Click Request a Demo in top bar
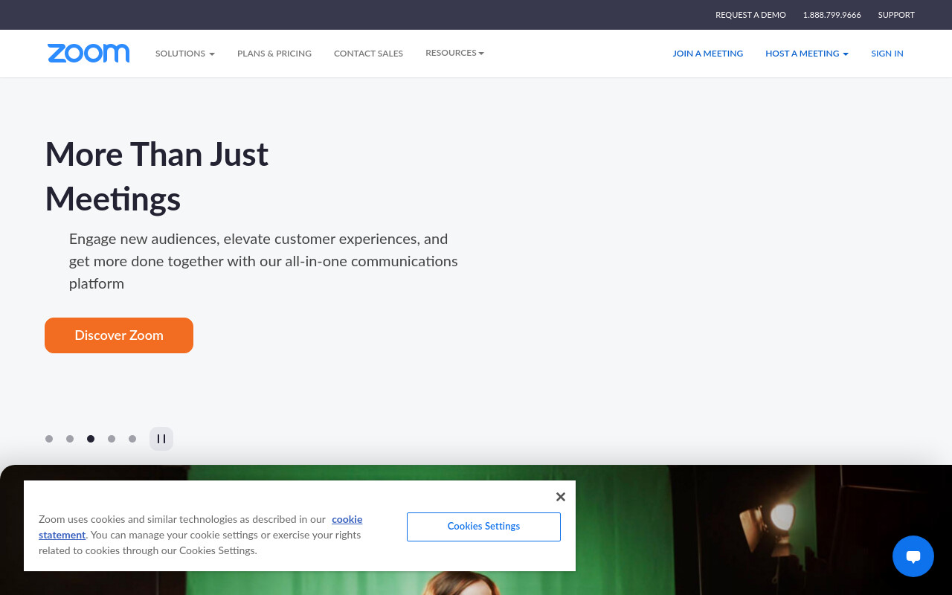 tap(750, 15)
